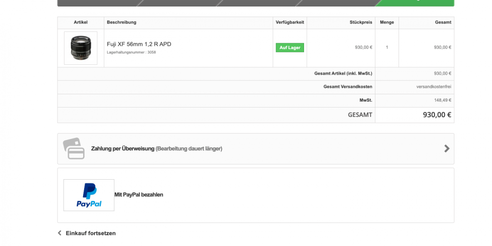Click the Stückpreis value 930,00 €
492x246 pixels.
pyautogui.click(x=364, y=47)
